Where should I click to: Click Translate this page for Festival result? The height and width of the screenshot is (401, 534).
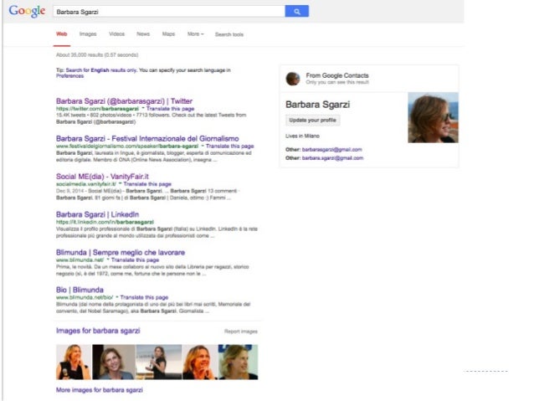point(230,147)
